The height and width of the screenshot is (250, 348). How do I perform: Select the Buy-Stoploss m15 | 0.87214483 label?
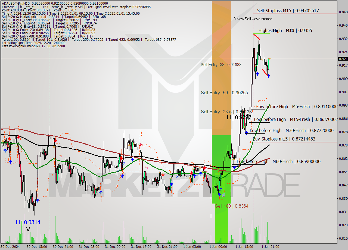284,139
